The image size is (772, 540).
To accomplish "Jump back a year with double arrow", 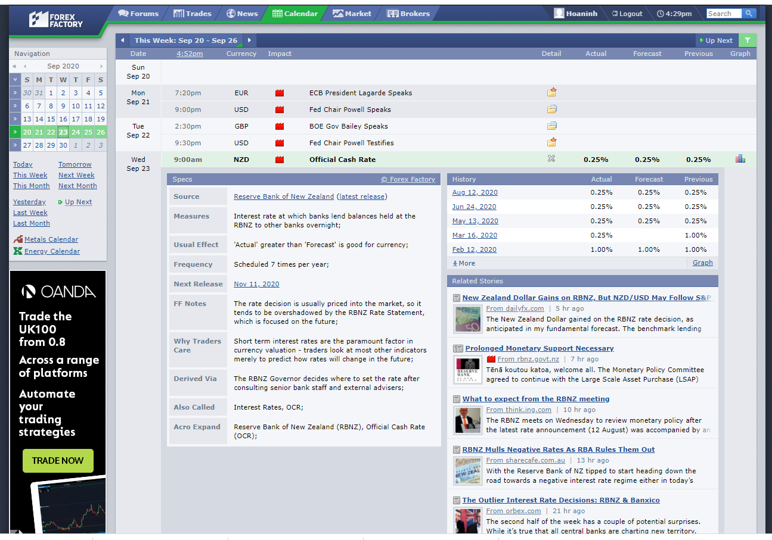I will click(14, 66).
